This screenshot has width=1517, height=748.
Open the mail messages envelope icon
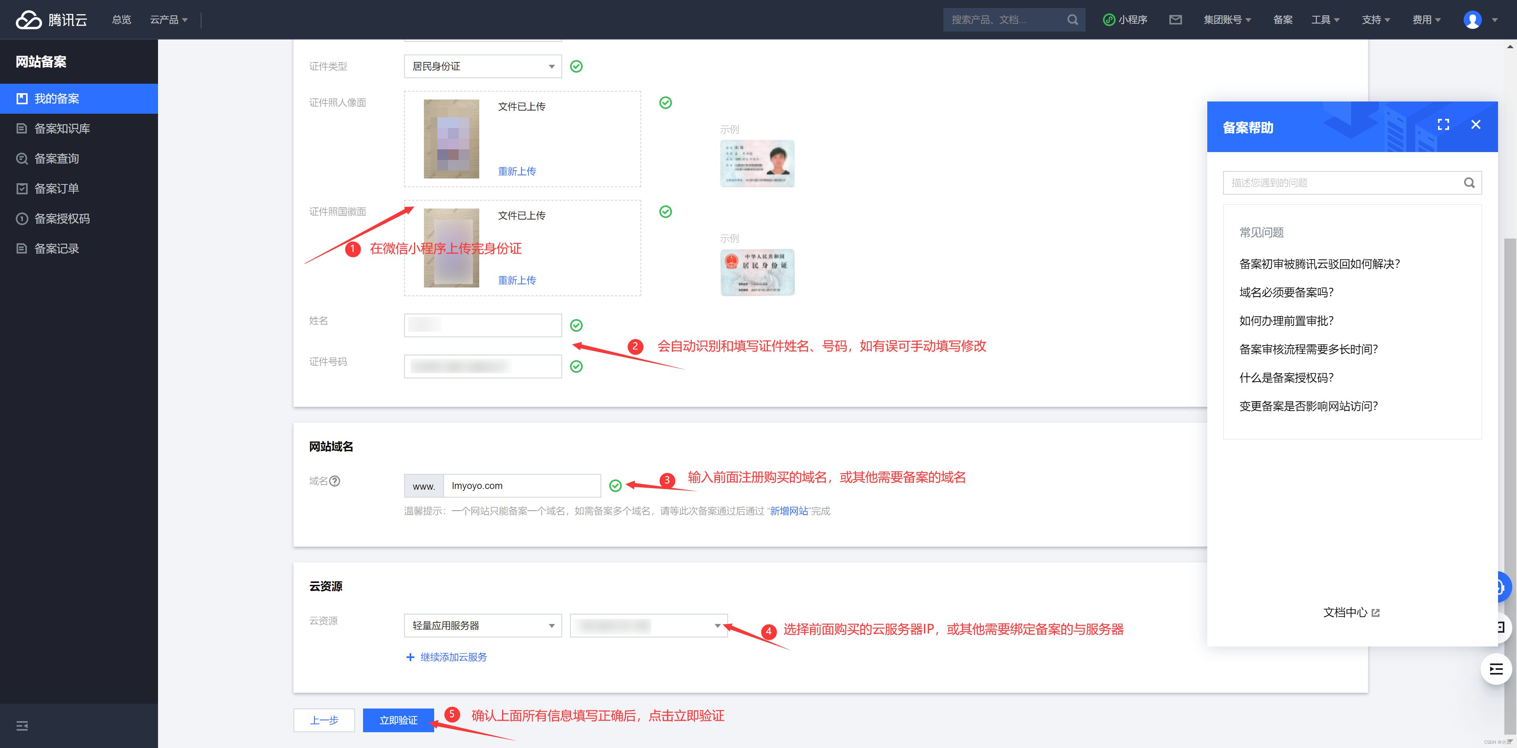1175,19
